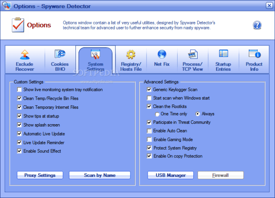This screenshot has width=275, height=198.
Task: Open the Exclude Recover arrow icon
Action: tap(25, 55)
